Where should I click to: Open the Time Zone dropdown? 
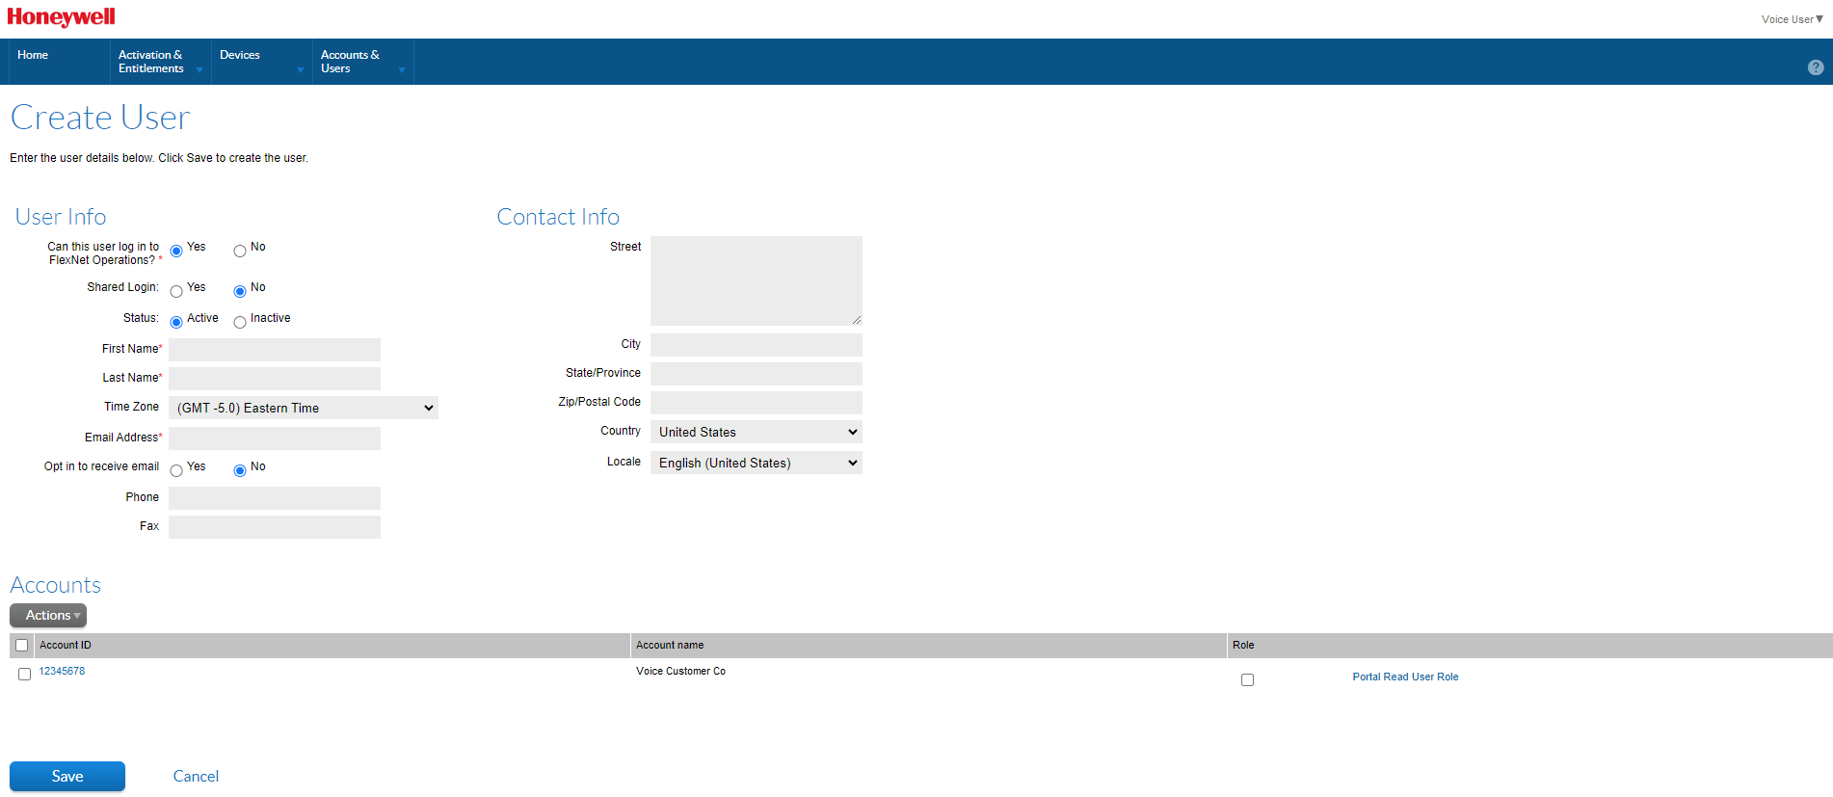tap(303, 408)
